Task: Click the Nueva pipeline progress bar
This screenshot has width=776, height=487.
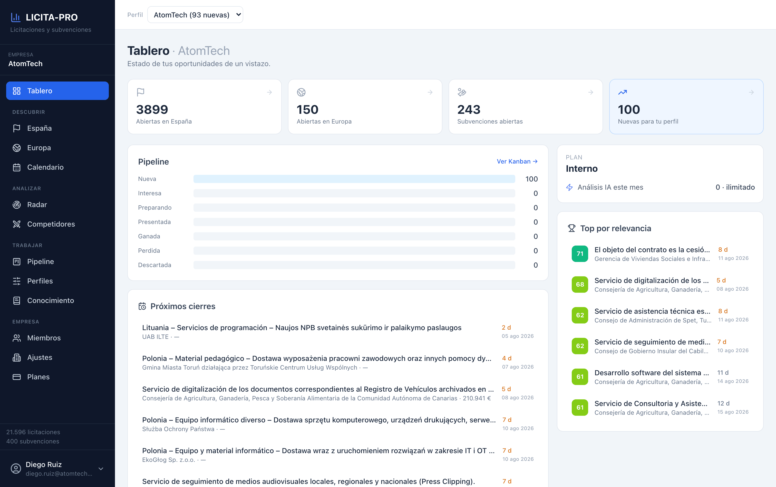Action: pyautogui.click(x=354, y=179)
